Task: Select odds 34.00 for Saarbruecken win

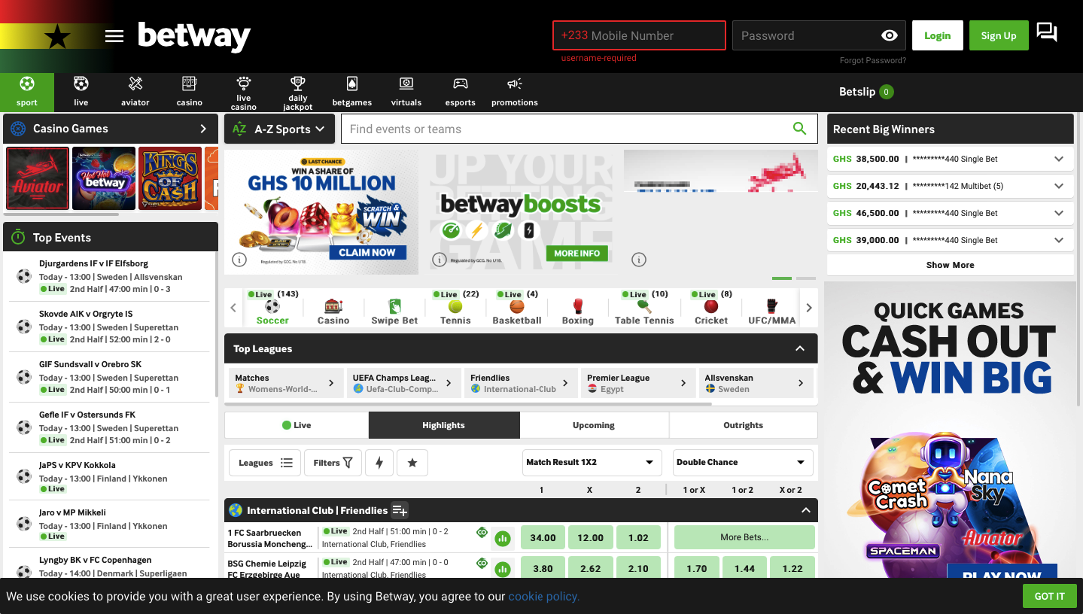Action: [x=543, y=537]
